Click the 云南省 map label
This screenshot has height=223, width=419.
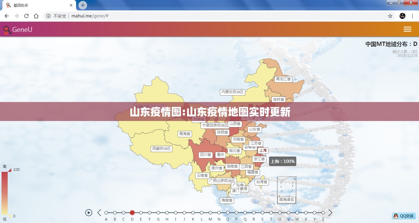coord(202,176)
